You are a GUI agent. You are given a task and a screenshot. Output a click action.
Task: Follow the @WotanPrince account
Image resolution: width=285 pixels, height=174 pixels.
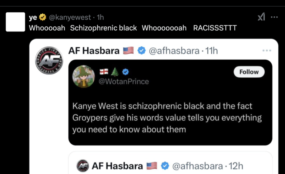click(249, 72)
